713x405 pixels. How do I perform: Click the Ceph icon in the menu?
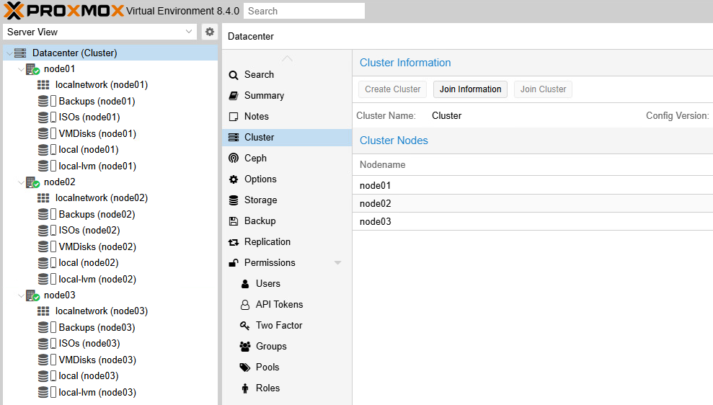pyautogui.click(x=233, y=159)
